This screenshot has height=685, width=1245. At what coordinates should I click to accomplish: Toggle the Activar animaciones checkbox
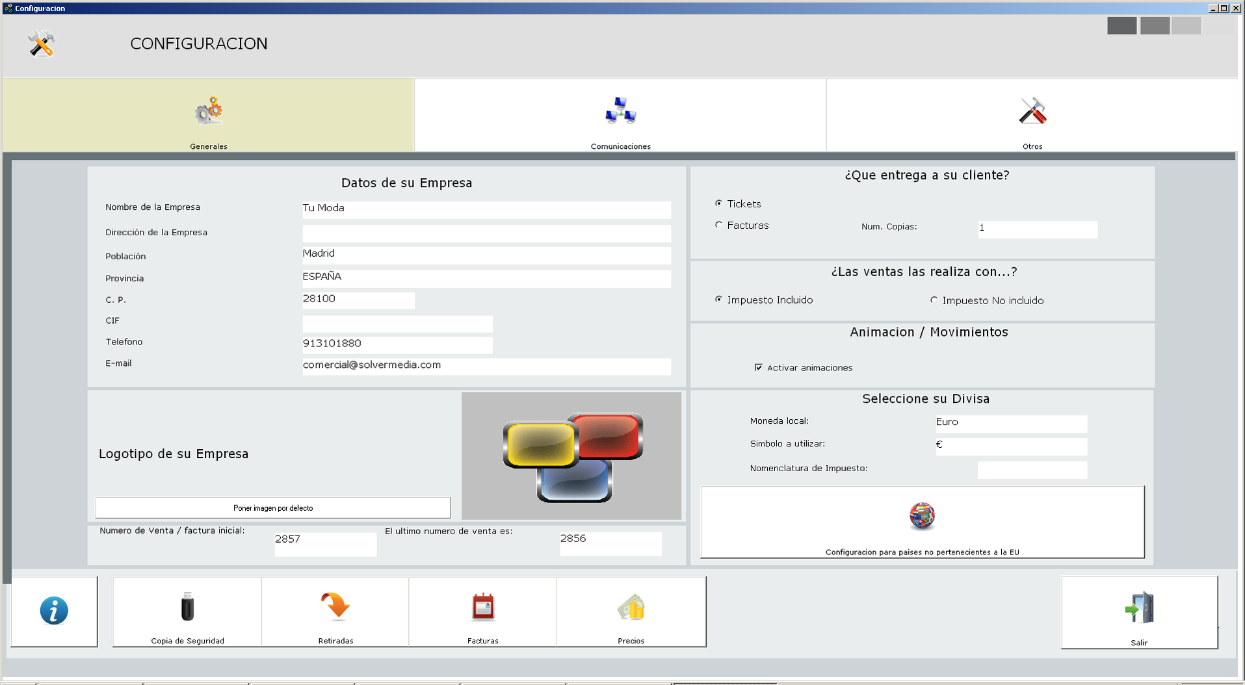click(x=758, y=368)
